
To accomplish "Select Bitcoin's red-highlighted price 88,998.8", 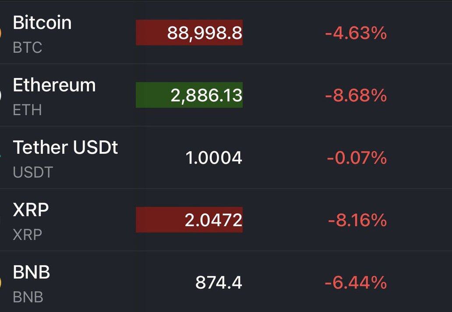I will [x=205, y=33].
